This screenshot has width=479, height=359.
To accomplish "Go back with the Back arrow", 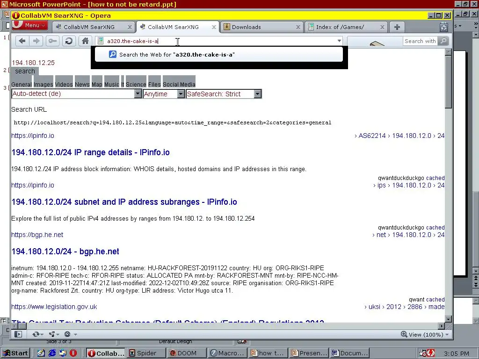I will (x=22, y=41).
